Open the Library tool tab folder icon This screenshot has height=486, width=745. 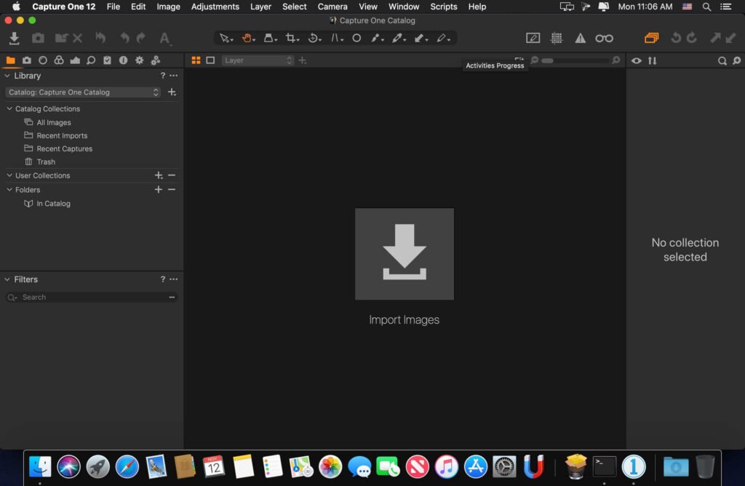10,60
